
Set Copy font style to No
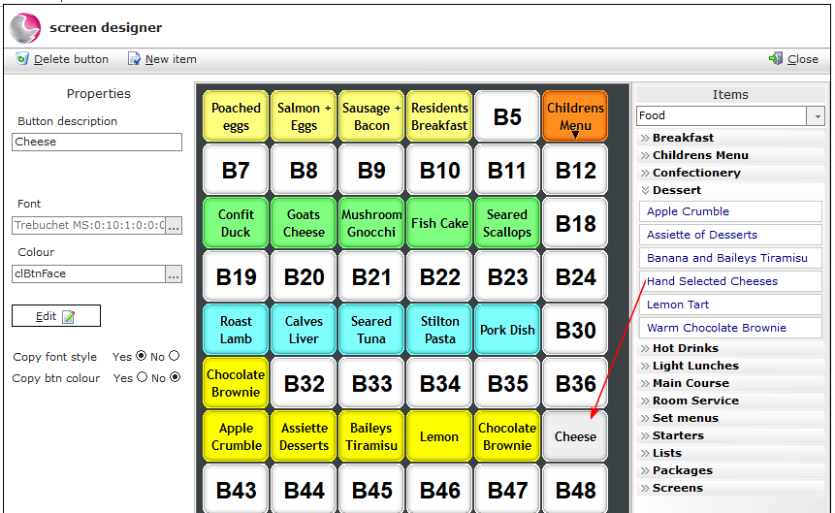click(175, 356)
